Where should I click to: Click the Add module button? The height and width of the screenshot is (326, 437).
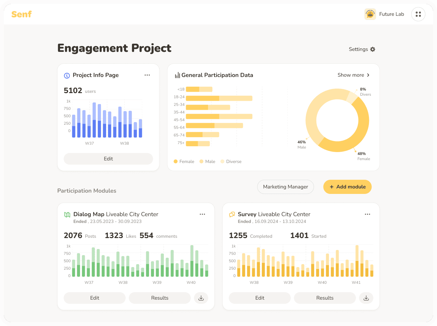tap(347, 187)
